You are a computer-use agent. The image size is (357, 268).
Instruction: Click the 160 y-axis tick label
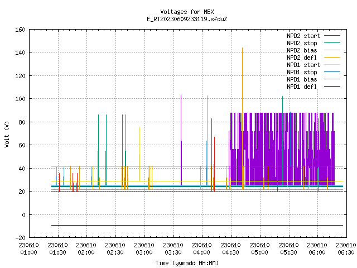(20, 30)
